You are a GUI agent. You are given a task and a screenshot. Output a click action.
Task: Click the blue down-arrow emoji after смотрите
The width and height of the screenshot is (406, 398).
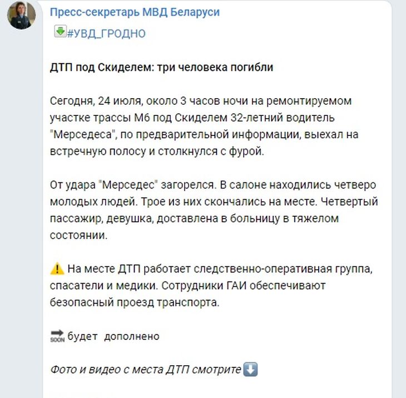[251, 369]
